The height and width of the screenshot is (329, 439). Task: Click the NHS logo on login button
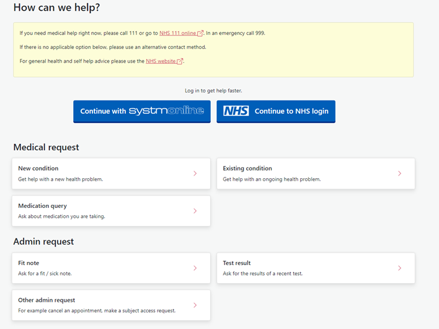pos(236,111)
